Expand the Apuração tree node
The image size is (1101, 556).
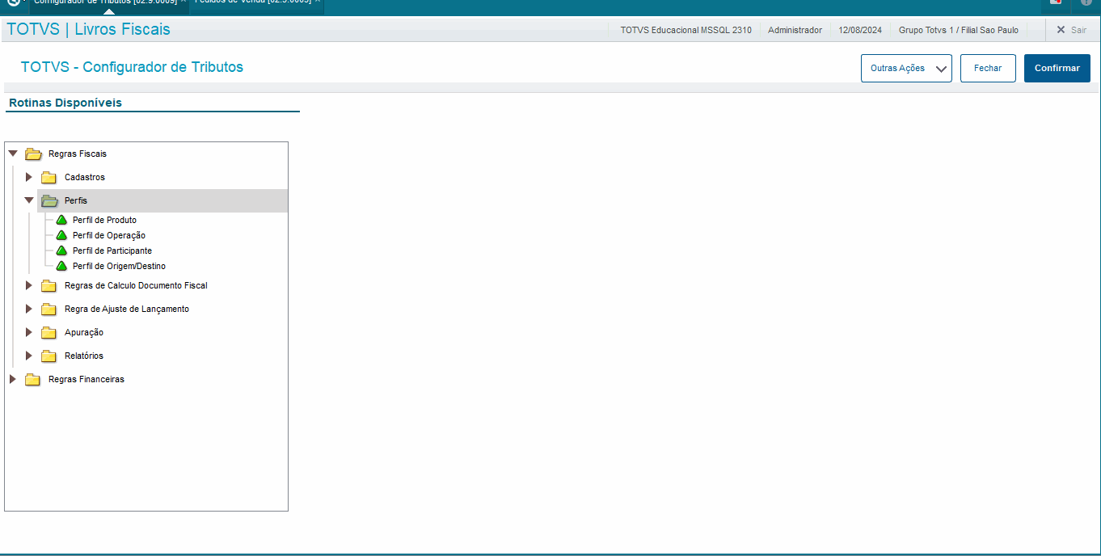(28, 332)
